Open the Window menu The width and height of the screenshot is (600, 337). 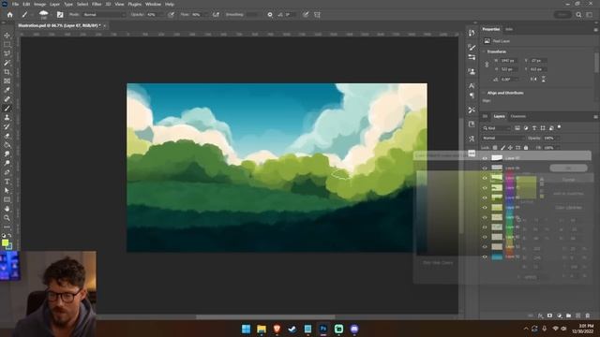153,4
